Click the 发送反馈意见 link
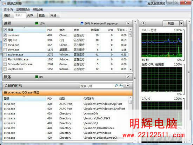 pyautogui.click(x=156, y=4)
